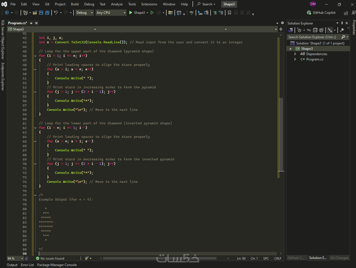Screen dimensions: 356x268
Task: Collapse the Shape3 project node
Action: point(290,49)
